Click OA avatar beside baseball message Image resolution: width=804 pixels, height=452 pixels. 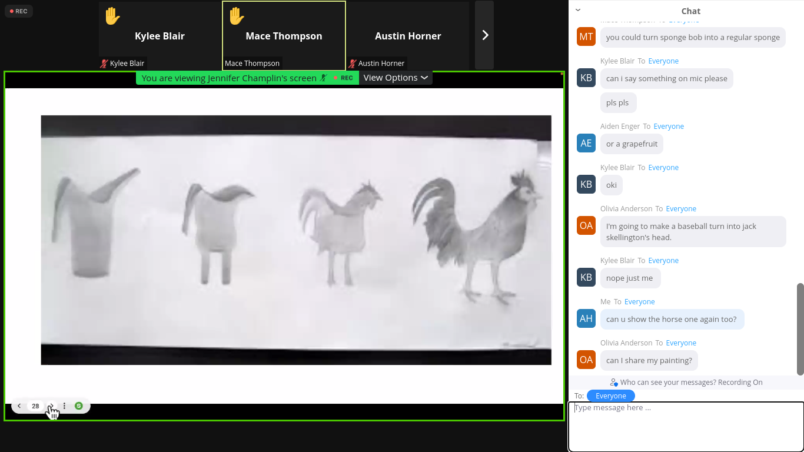(x=586, y=225)
